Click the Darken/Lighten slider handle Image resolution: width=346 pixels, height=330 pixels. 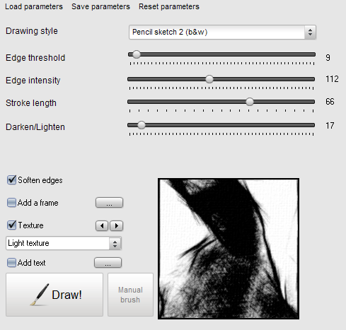[142, 125]
